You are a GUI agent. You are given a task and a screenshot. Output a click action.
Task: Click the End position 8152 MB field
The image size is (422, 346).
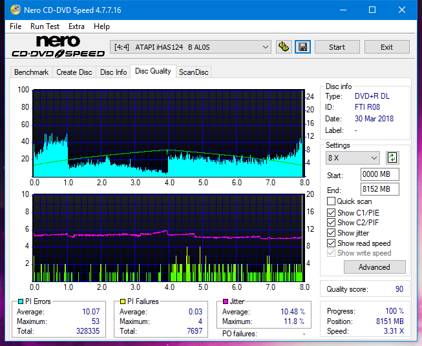[379, 189]
